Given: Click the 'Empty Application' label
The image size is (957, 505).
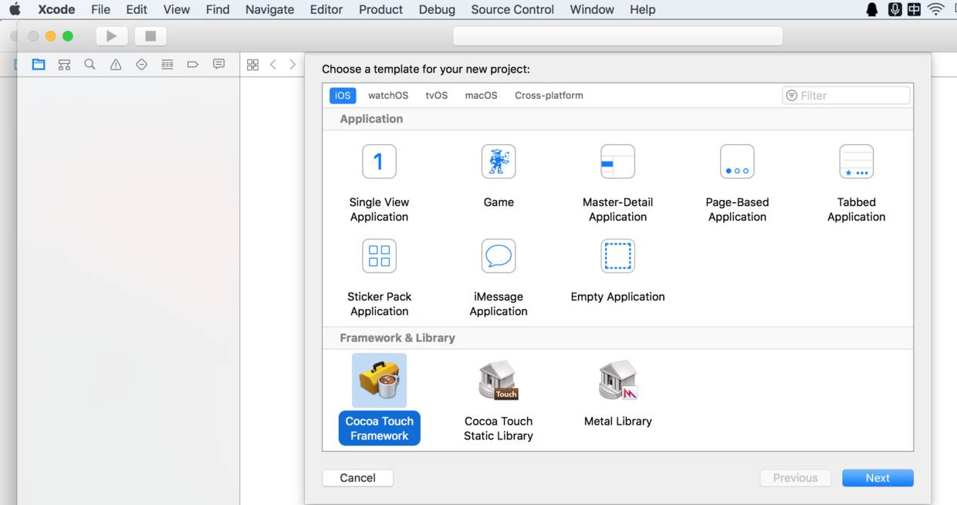Looking at the screenshot, I should pos(617,297).
